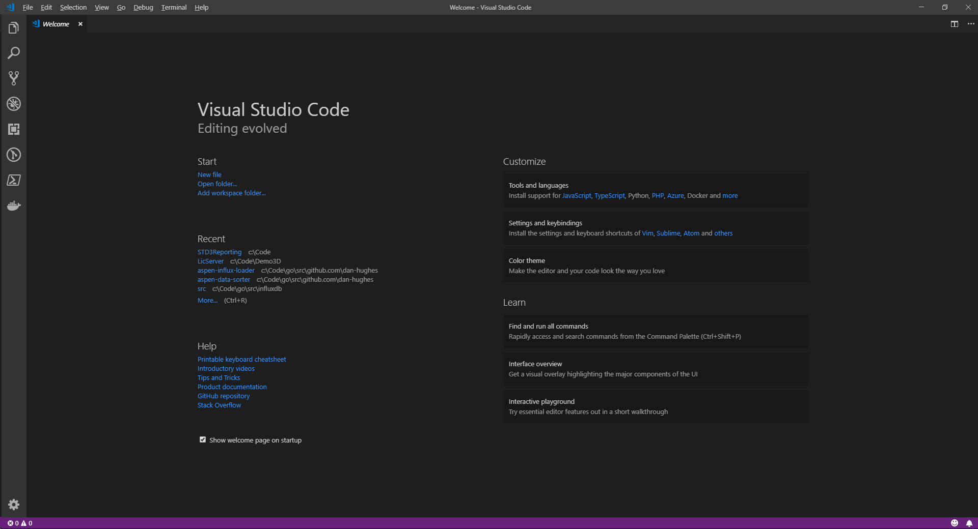The height and width of the screenshot is (529, 978).
Task: Open the STD3Reporting recent folder
Action: (220, 252)
